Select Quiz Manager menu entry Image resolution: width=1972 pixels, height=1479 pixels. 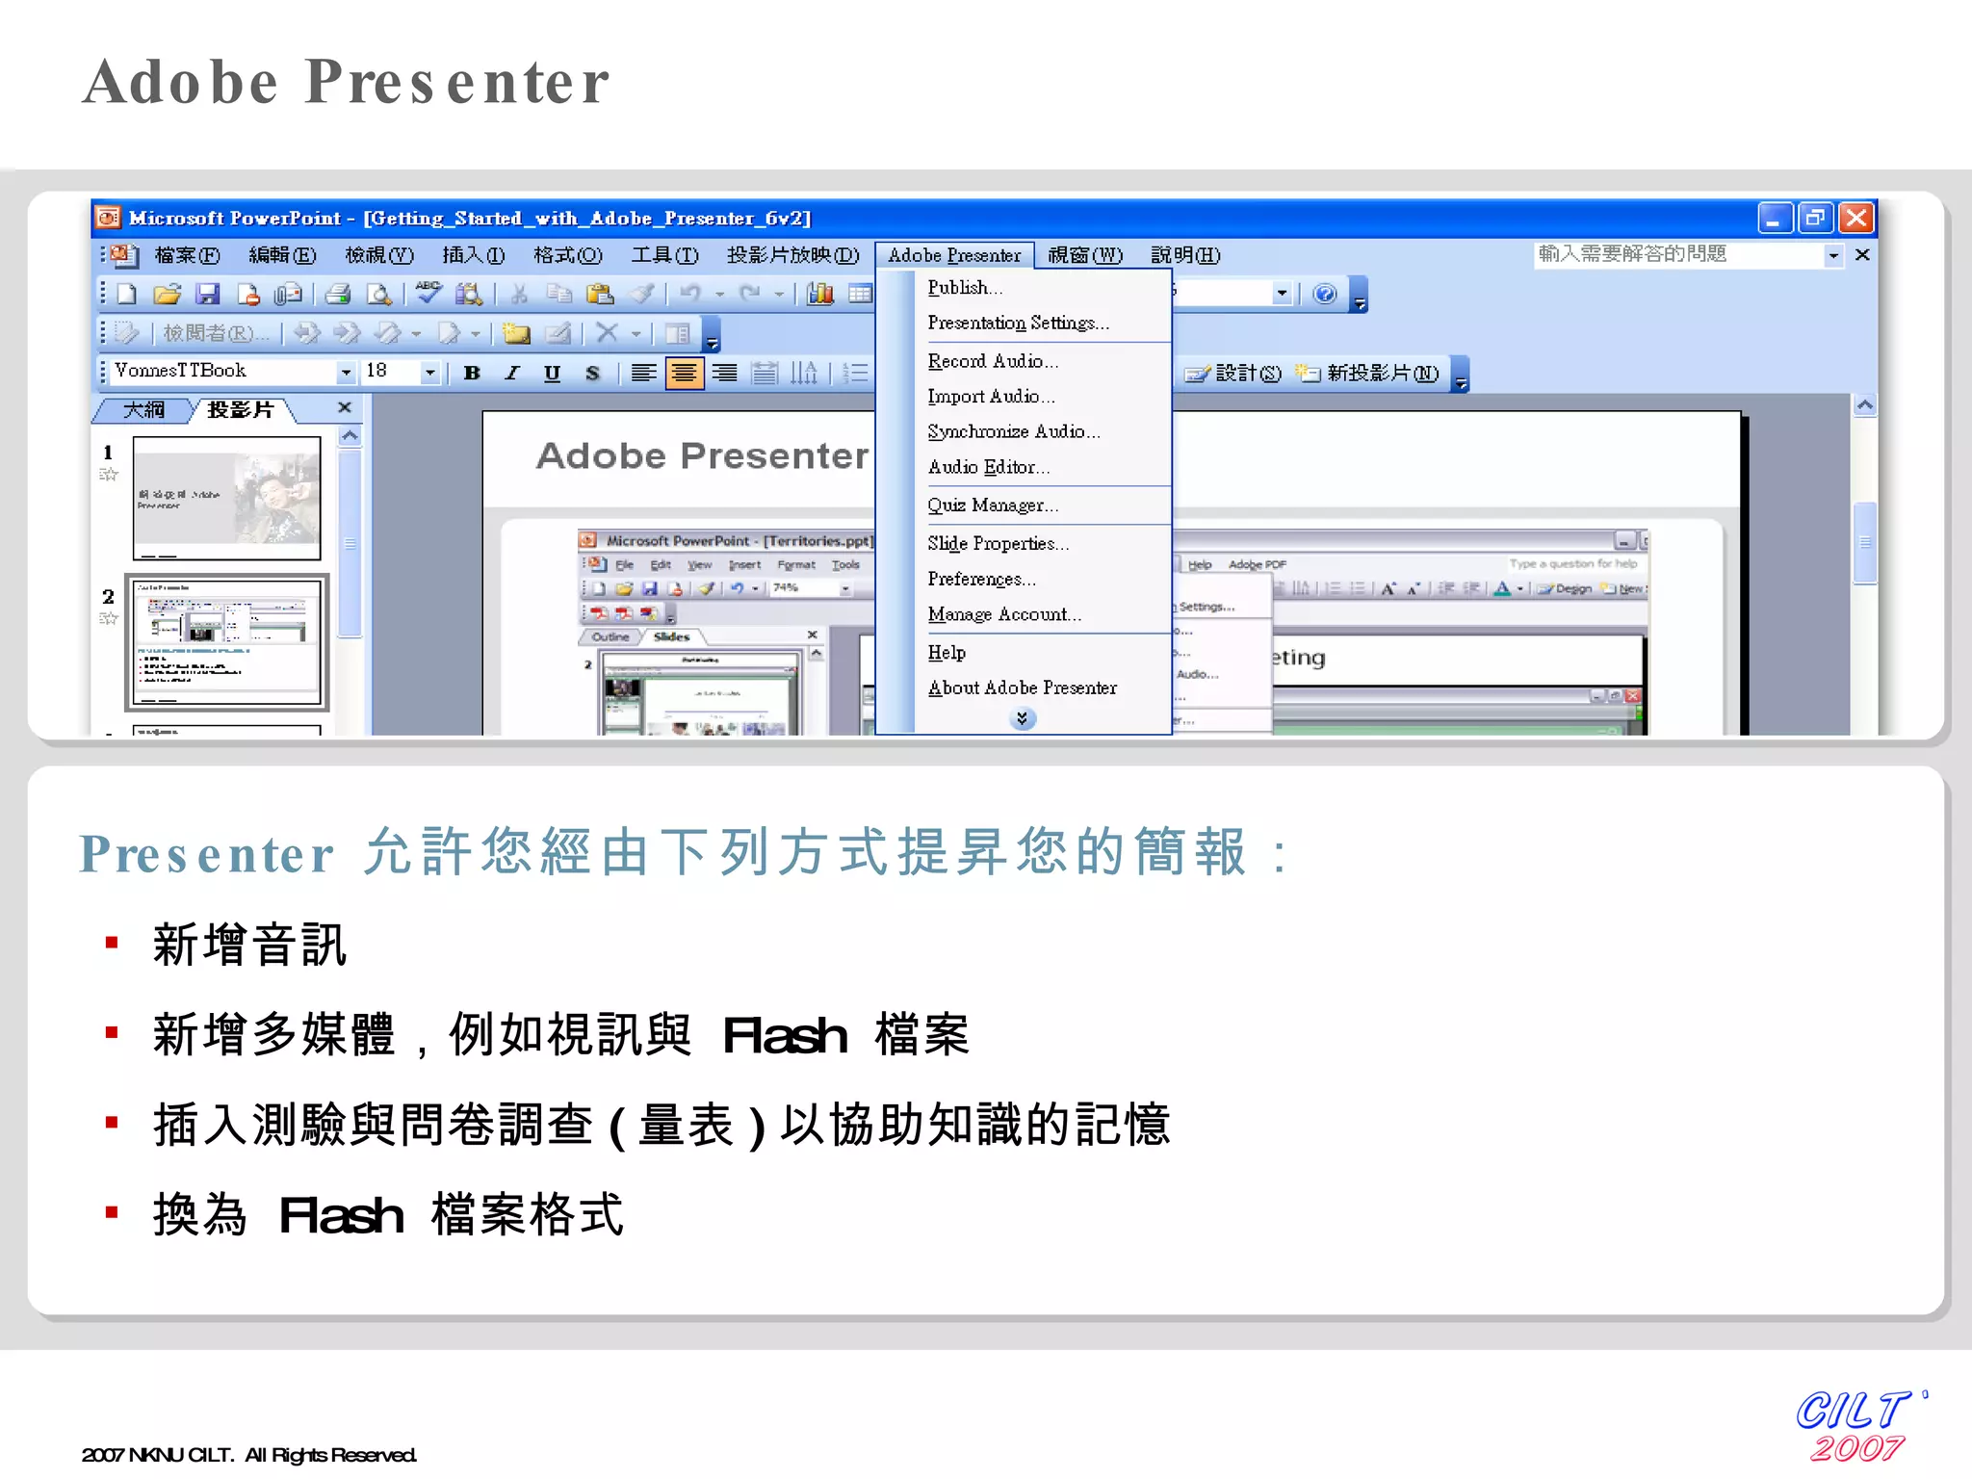click(x=992, y=506)
